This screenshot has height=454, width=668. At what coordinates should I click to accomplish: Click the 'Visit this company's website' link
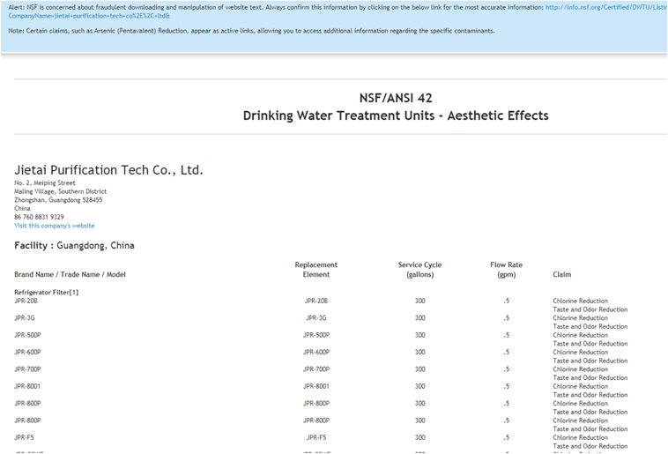point(54,226)
